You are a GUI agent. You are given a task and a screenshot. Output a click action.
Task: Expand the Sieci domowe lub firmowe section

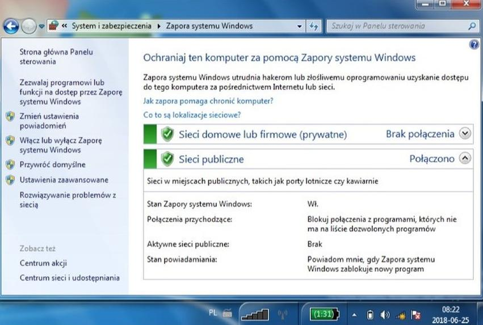click(x=465, y=134)
